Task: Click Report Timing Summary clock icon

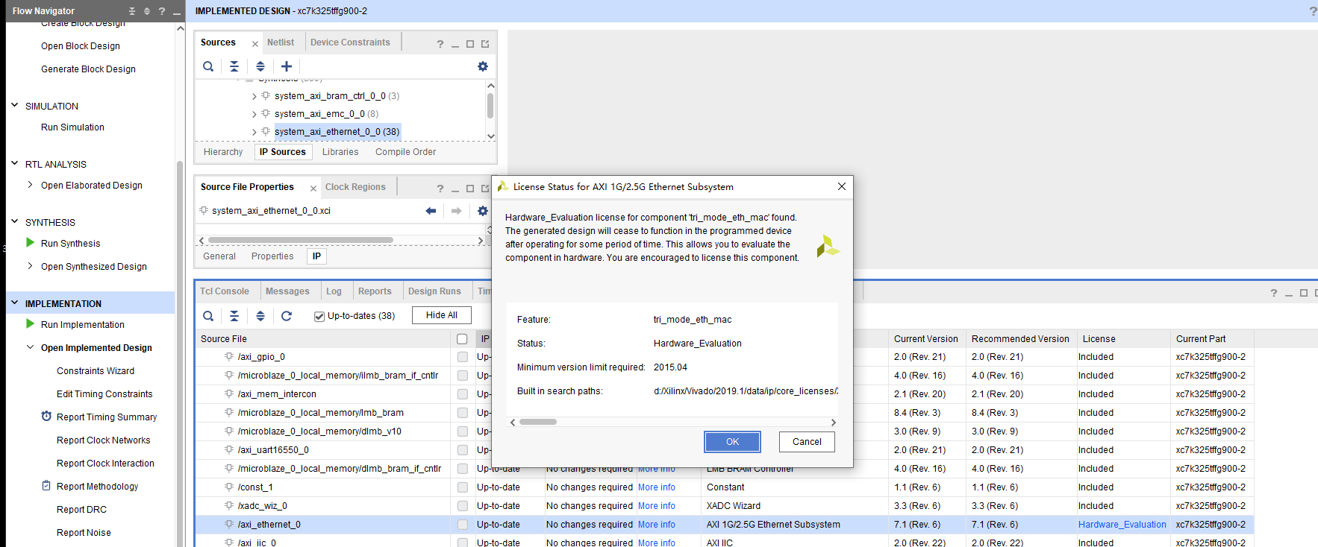Action: coord(46,417)
